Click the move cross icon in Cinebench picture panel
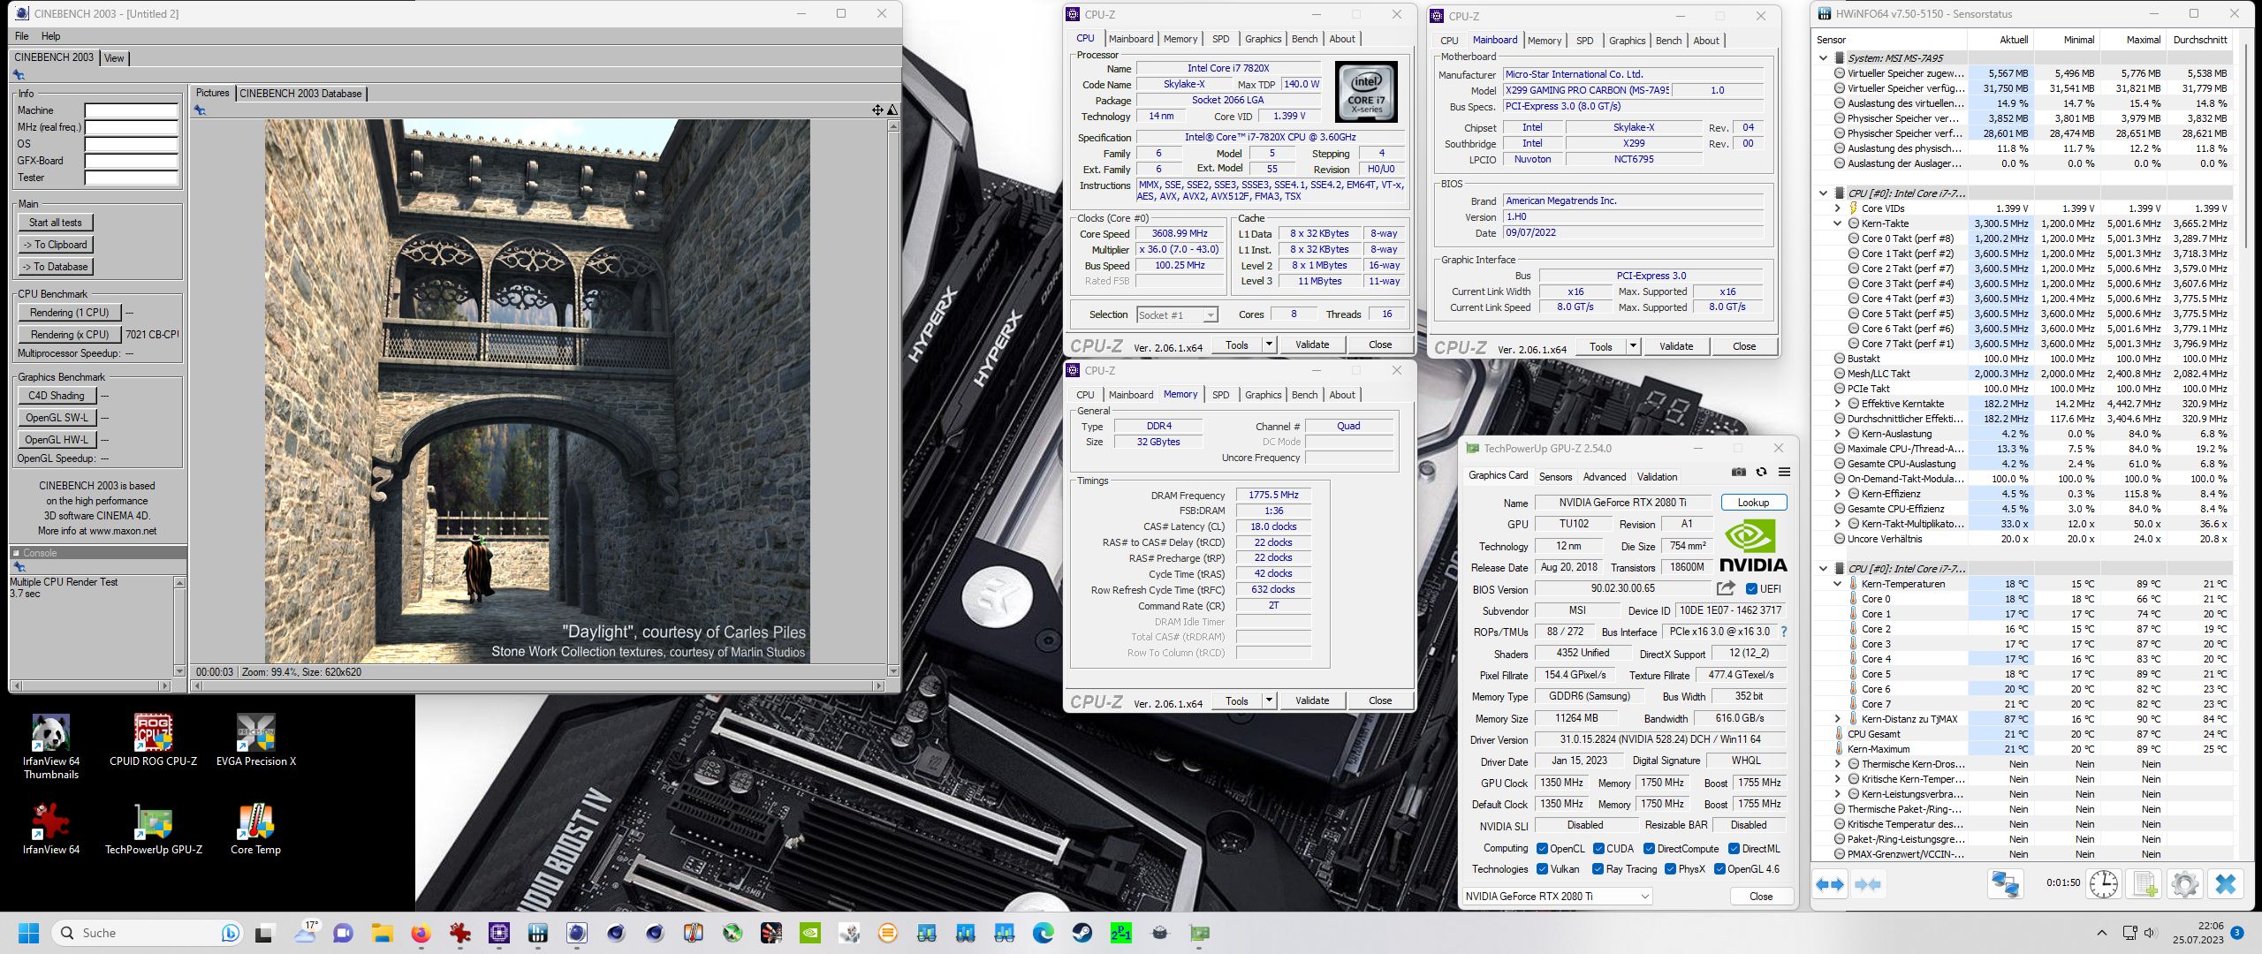The width and height of the screenshot is (2262, 954). click(877, 110)
